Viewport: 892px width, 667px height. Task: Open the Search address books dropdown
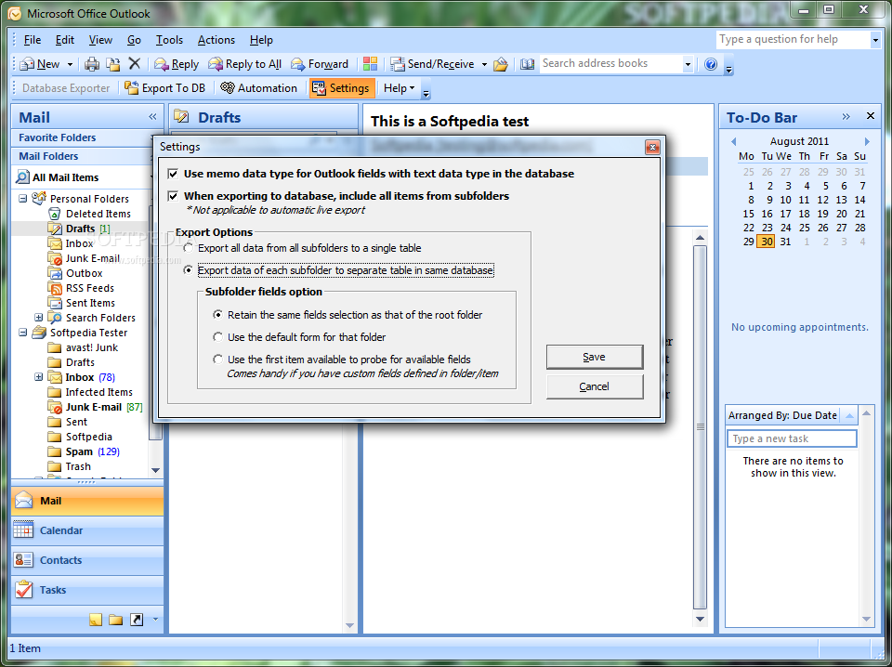[x=688, y=64]
